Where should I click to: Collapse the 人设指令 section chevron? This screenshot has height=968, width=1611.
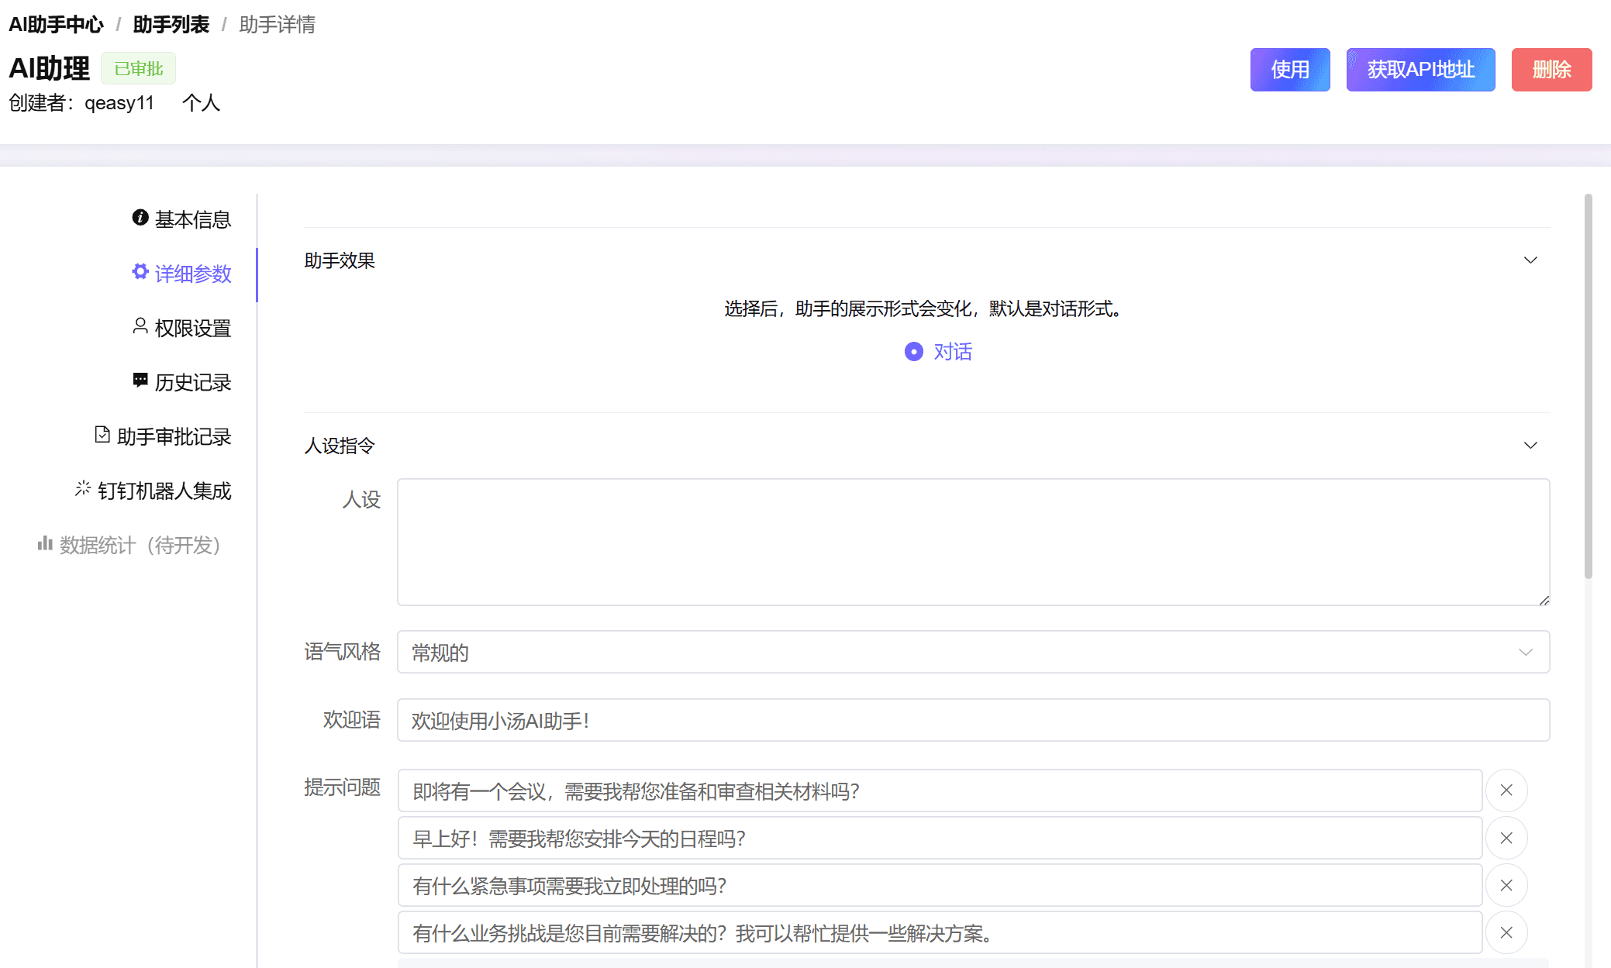[1530, 446]
